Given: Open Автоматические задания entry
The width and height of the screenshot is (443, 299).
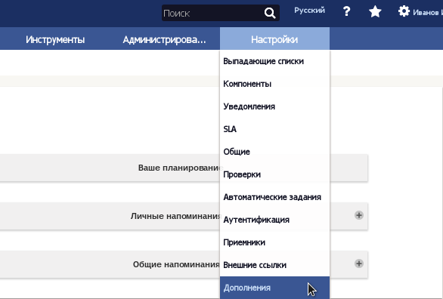Looking at the screenshot, I should [x=272, y=197].
